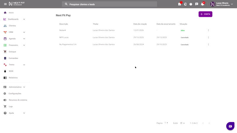This screenshot has width=237, height=133.
Task: Click the Next Fit Academia logo
Action: 17,4
